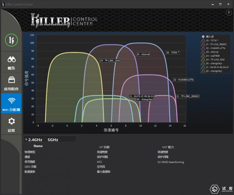Click the 'HT 功能' column heading
The width and height of the screenshot is (234, 195).
click(105, 147)
